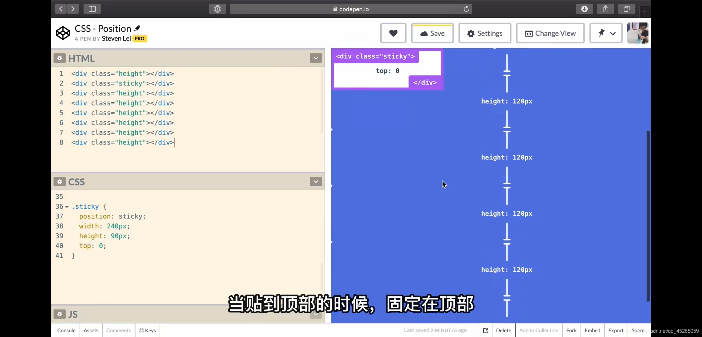Go forward with the browser forward arrow
The width and height of the screenshot is (702, 337).
pyautogui.click(x=73, y=9)
